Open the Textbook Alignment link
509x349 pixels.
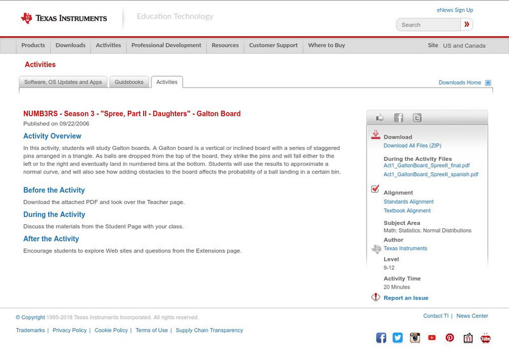point(407,211)
